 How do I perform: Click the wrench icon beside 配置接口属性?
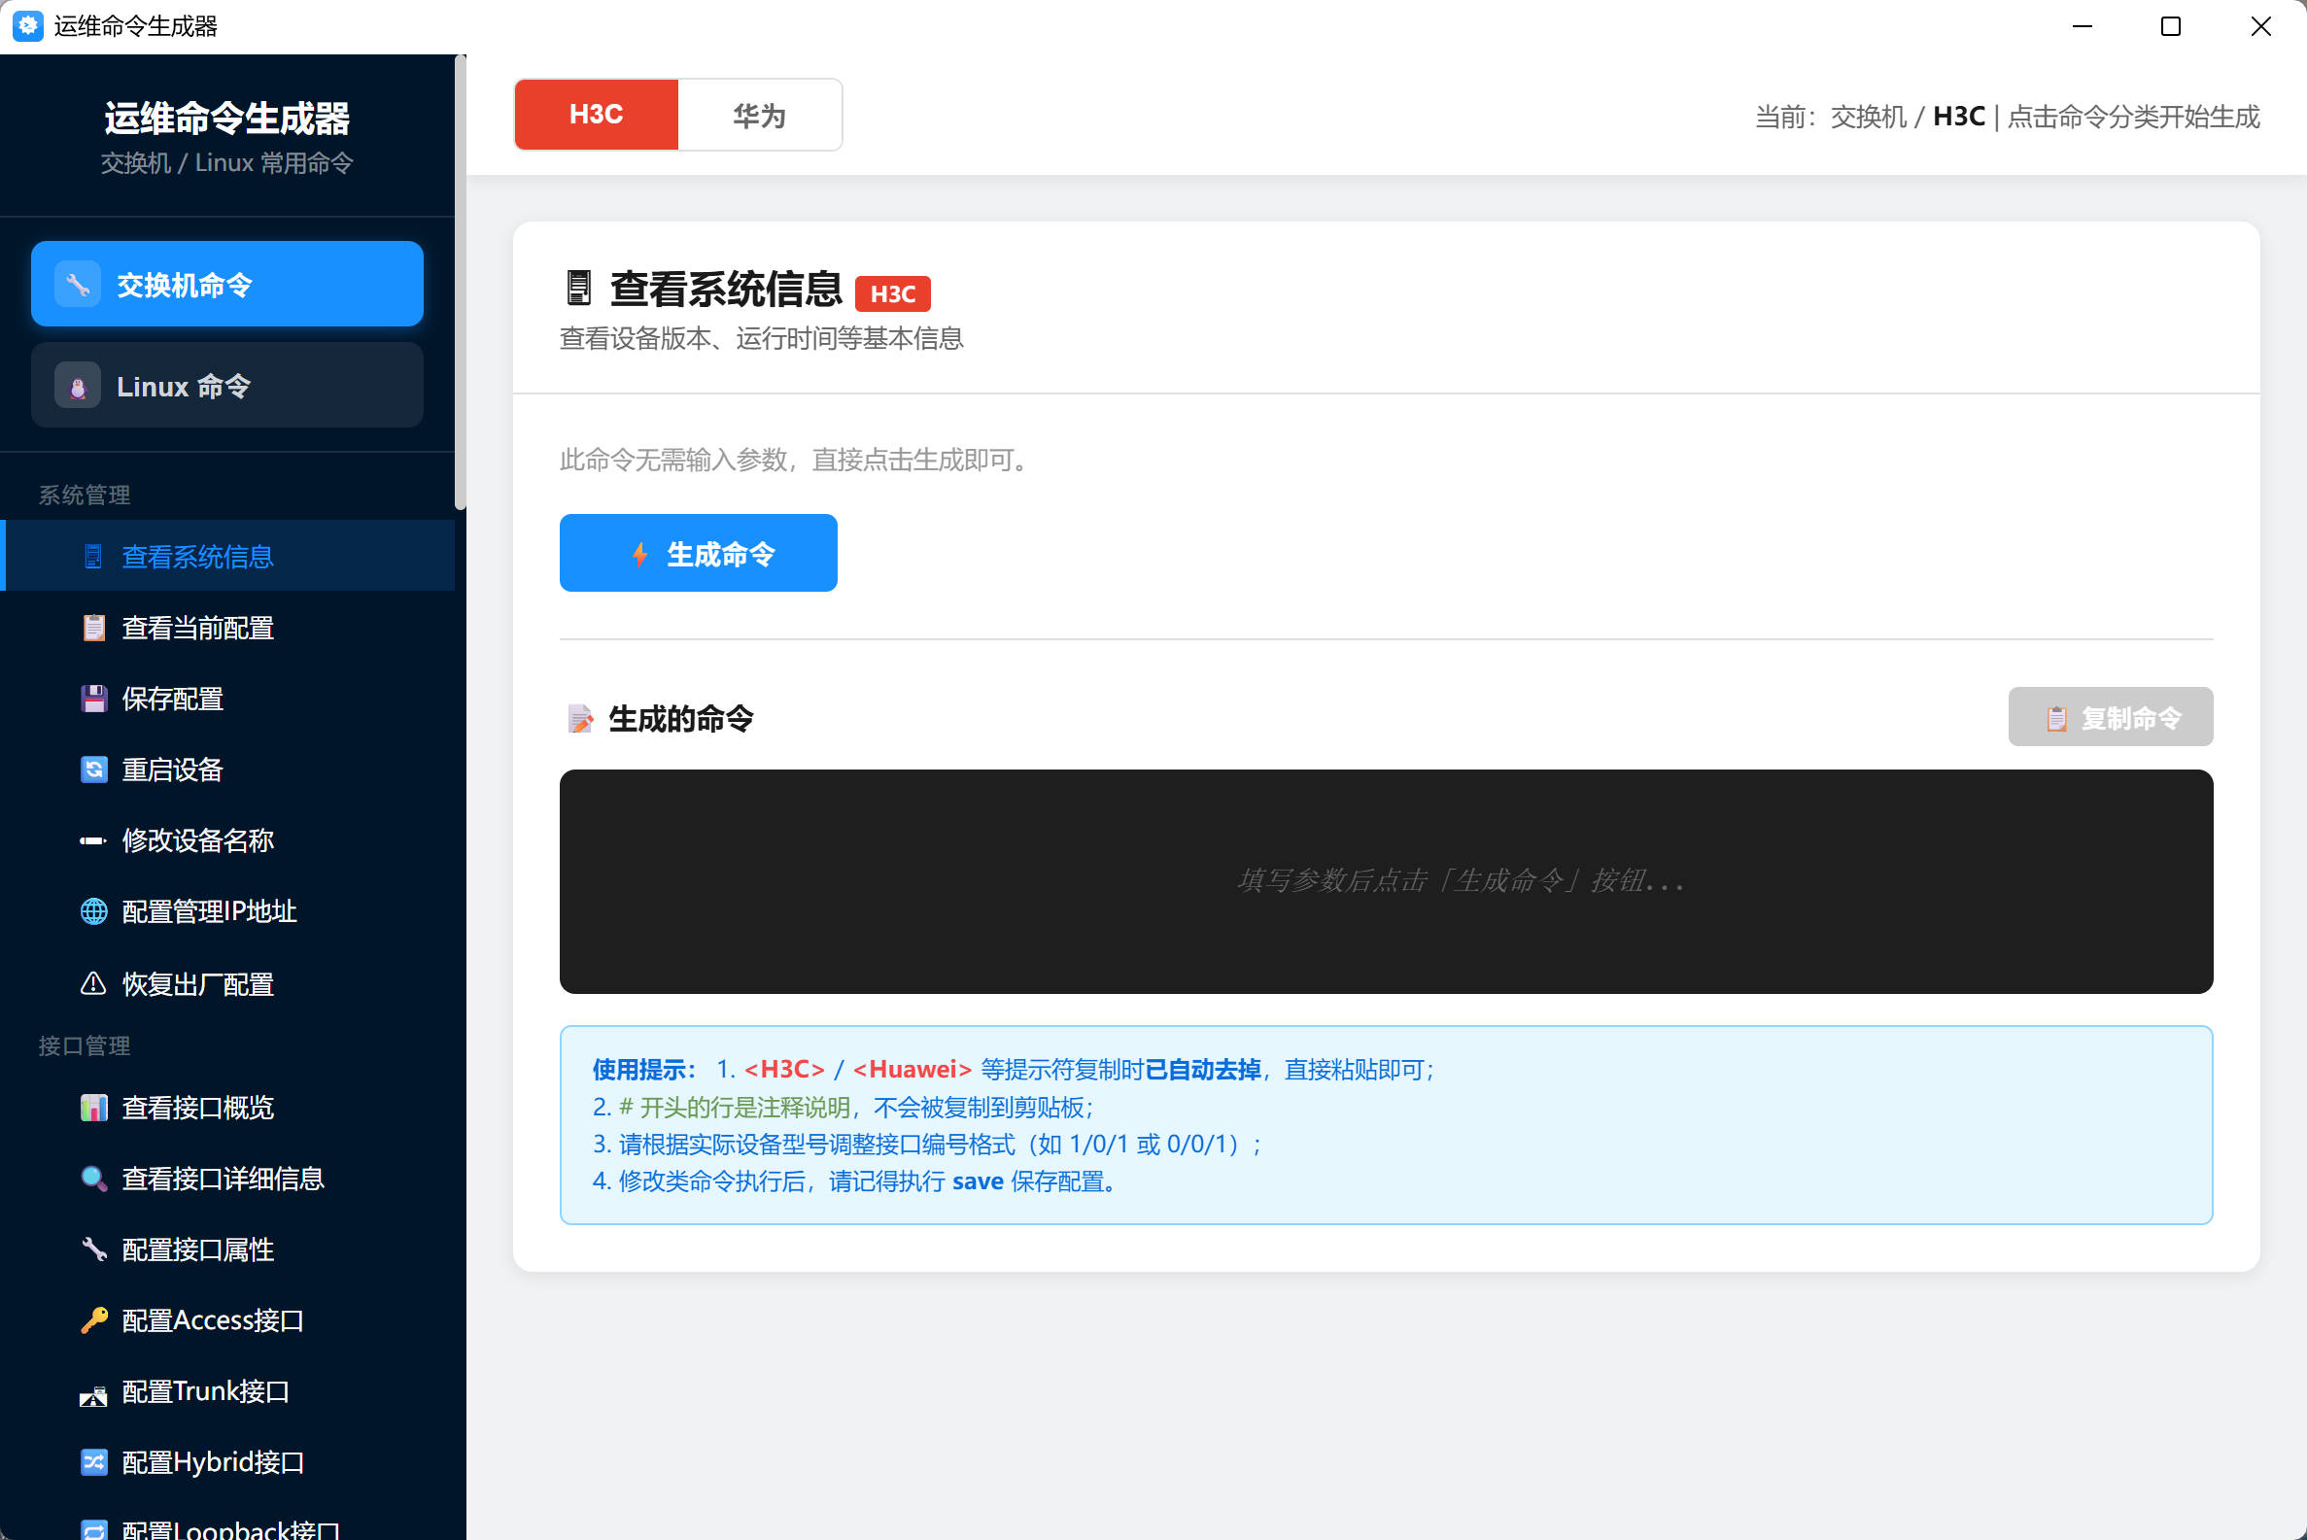pyautogui.click(x=93, y=1249)
